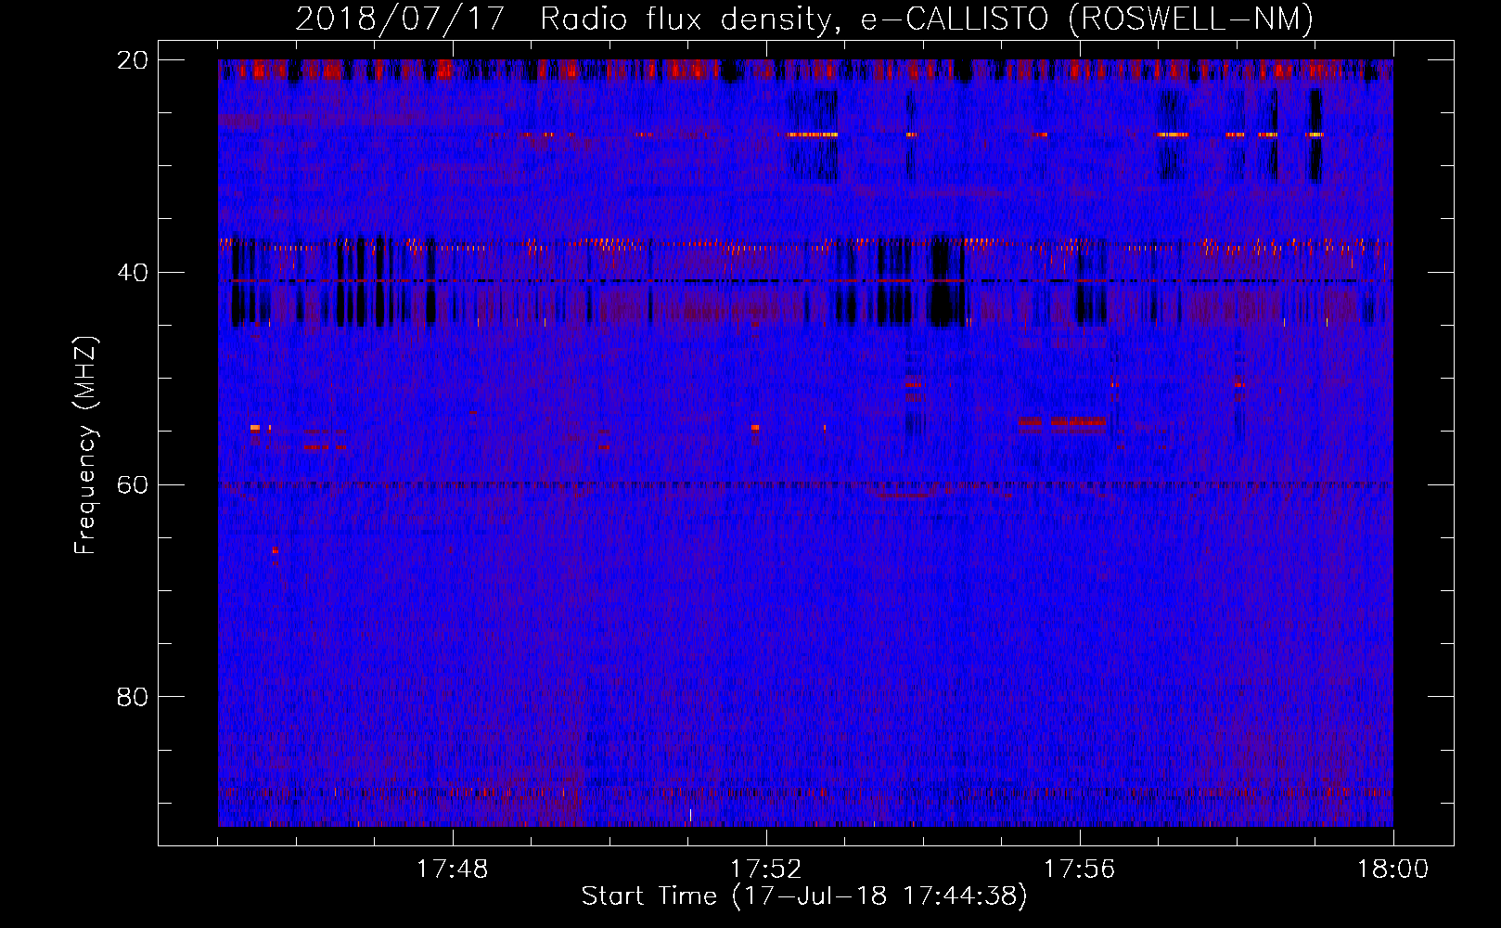Click the '60' frequency tick label

click(132, 485)
